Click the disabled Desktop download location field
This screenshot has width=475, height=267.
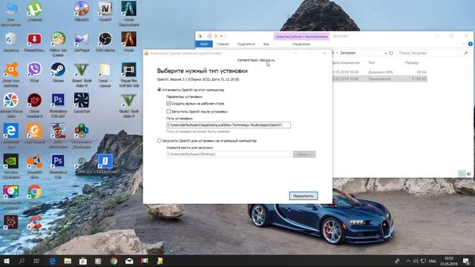coord(229,154)
